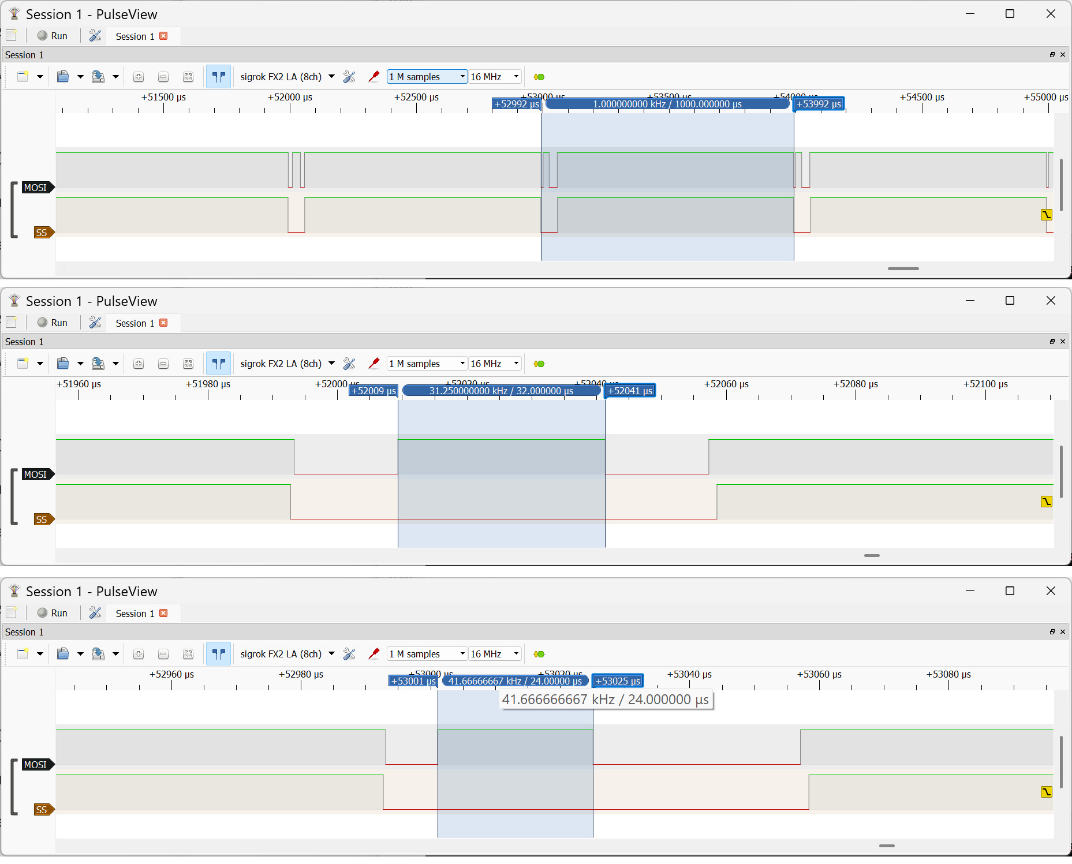Click save file icon in top window
1072x864 pixels.
pos(98,77)
